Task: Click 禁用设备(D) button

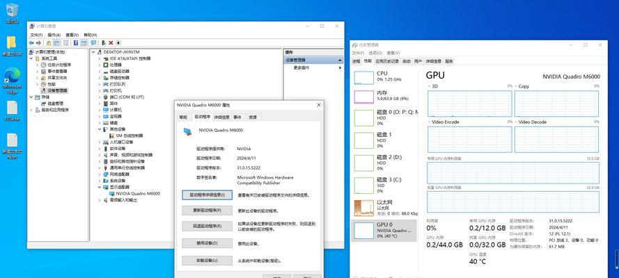Action: click(207, 243)
